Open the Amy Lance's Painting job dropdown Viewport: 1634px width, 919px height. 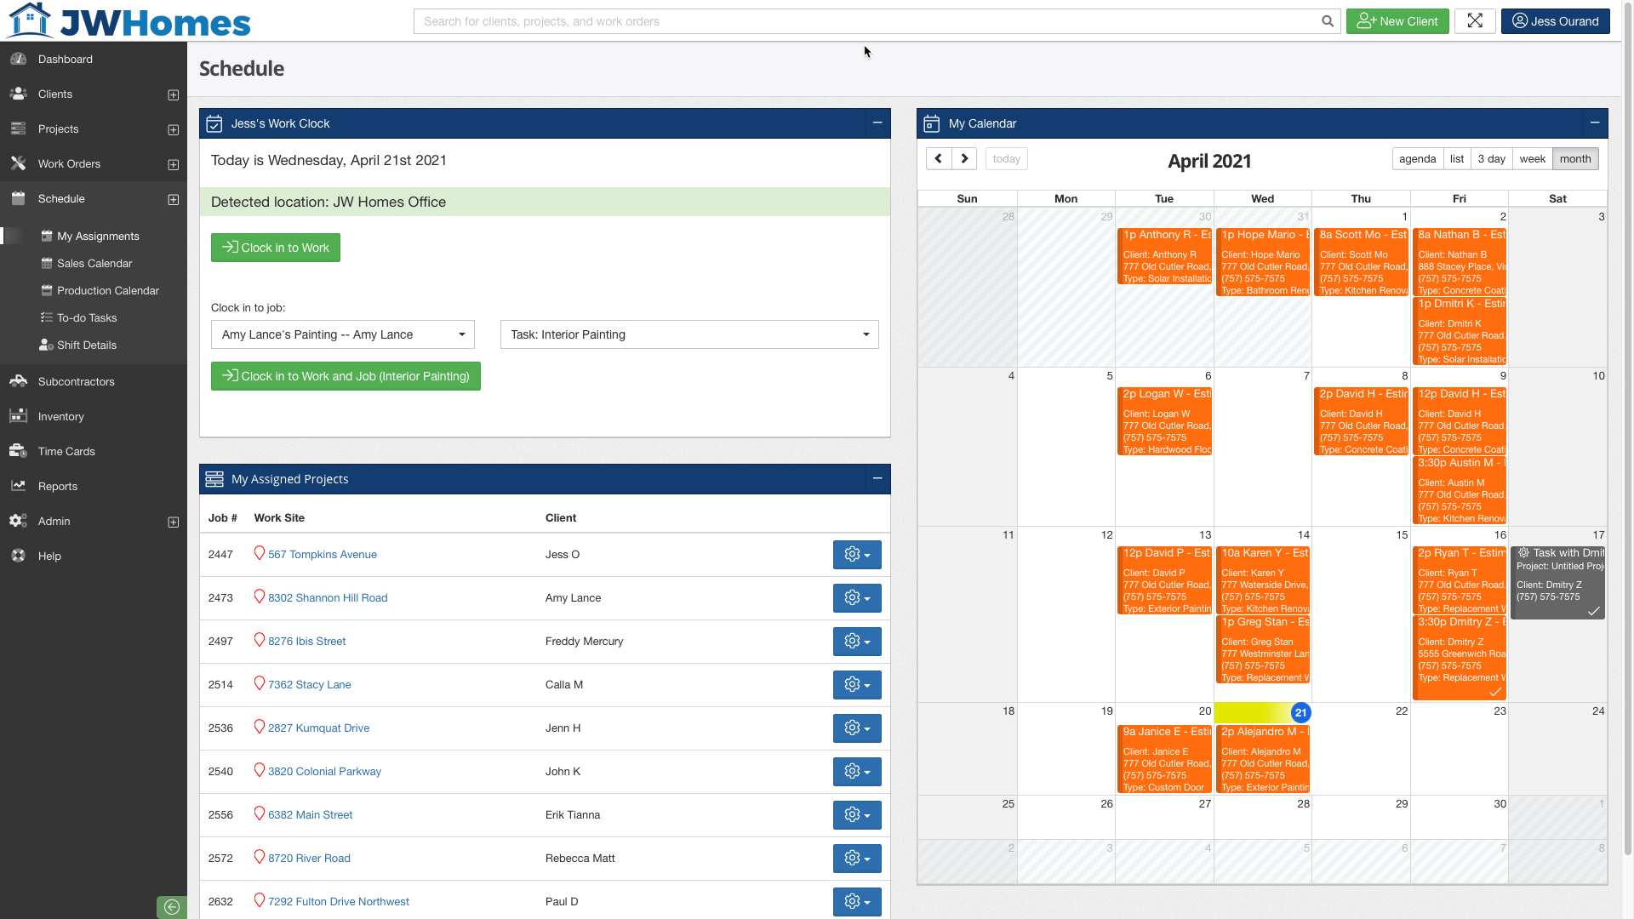coord(342,334)
